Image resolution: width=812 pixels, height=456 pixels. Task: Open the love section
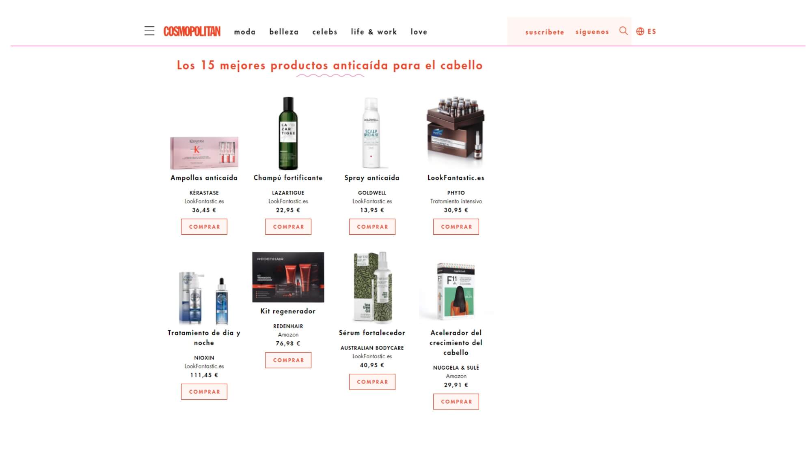(x=419, y=32)
